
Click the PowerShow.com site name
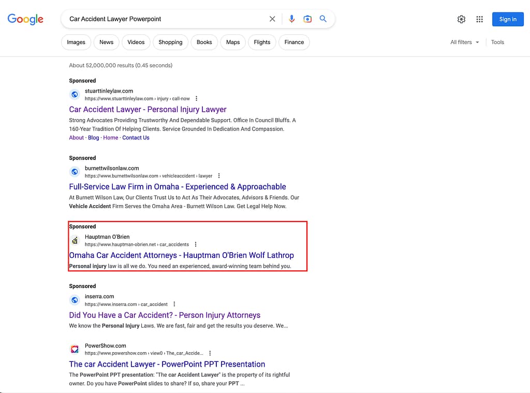point(106,346)
